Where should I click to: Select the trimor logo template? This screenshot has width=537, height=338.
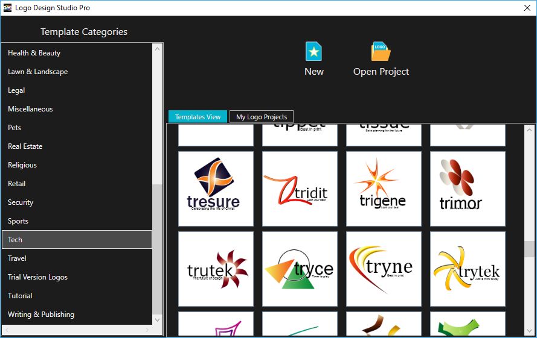(x=468, y=189)
